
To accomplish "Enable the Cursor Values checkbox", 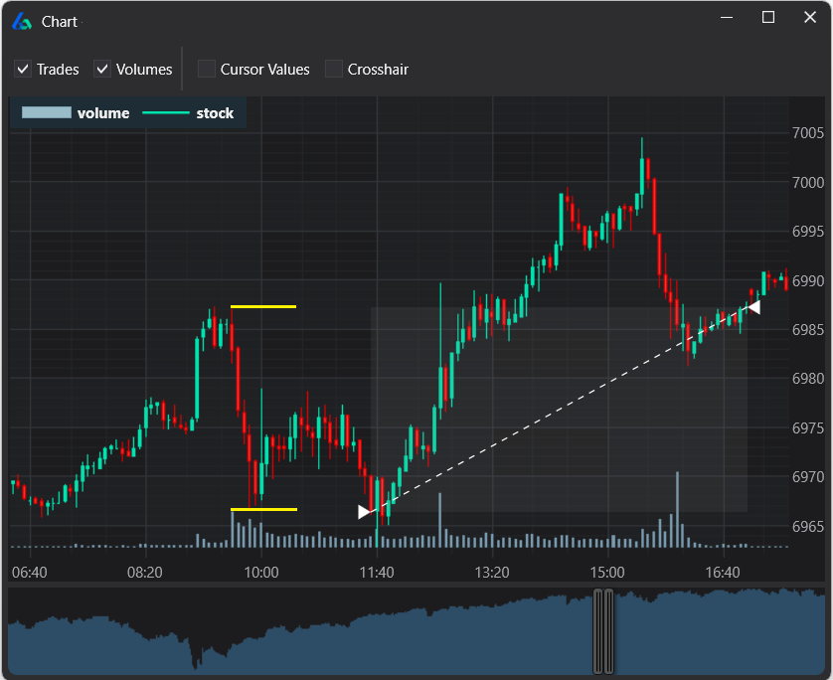I will point(206,69).
